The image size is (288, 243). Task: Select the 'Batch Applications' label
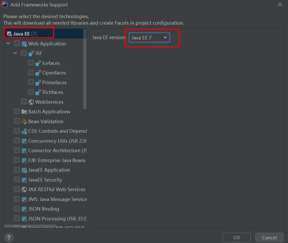(49, 112)
